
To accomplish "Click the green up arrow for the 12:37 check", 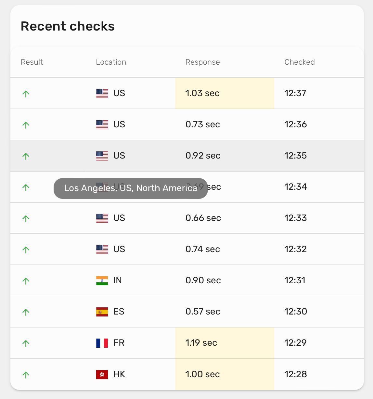I will [x=26, y=93].
